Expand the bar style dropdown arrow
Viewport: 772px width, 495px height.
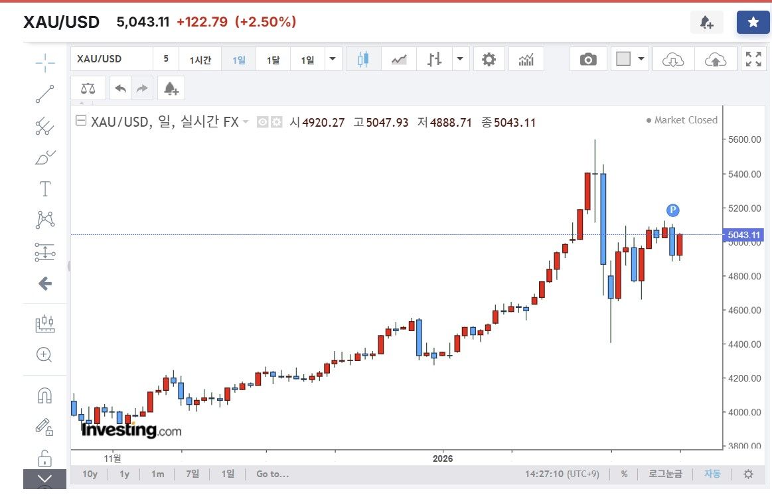[x=459, y=59]
